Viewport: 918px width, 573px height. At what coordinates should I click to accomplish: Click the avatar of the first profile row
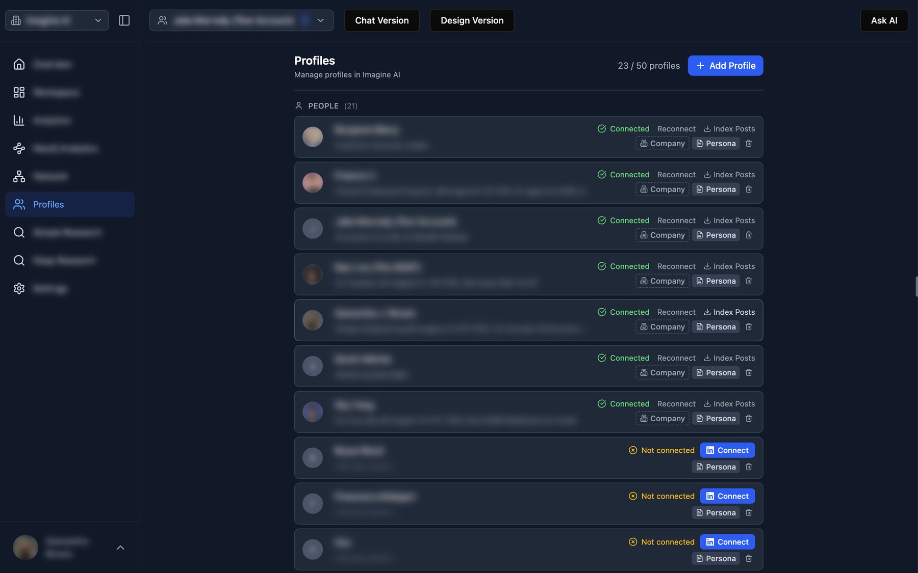click(313, 137)
